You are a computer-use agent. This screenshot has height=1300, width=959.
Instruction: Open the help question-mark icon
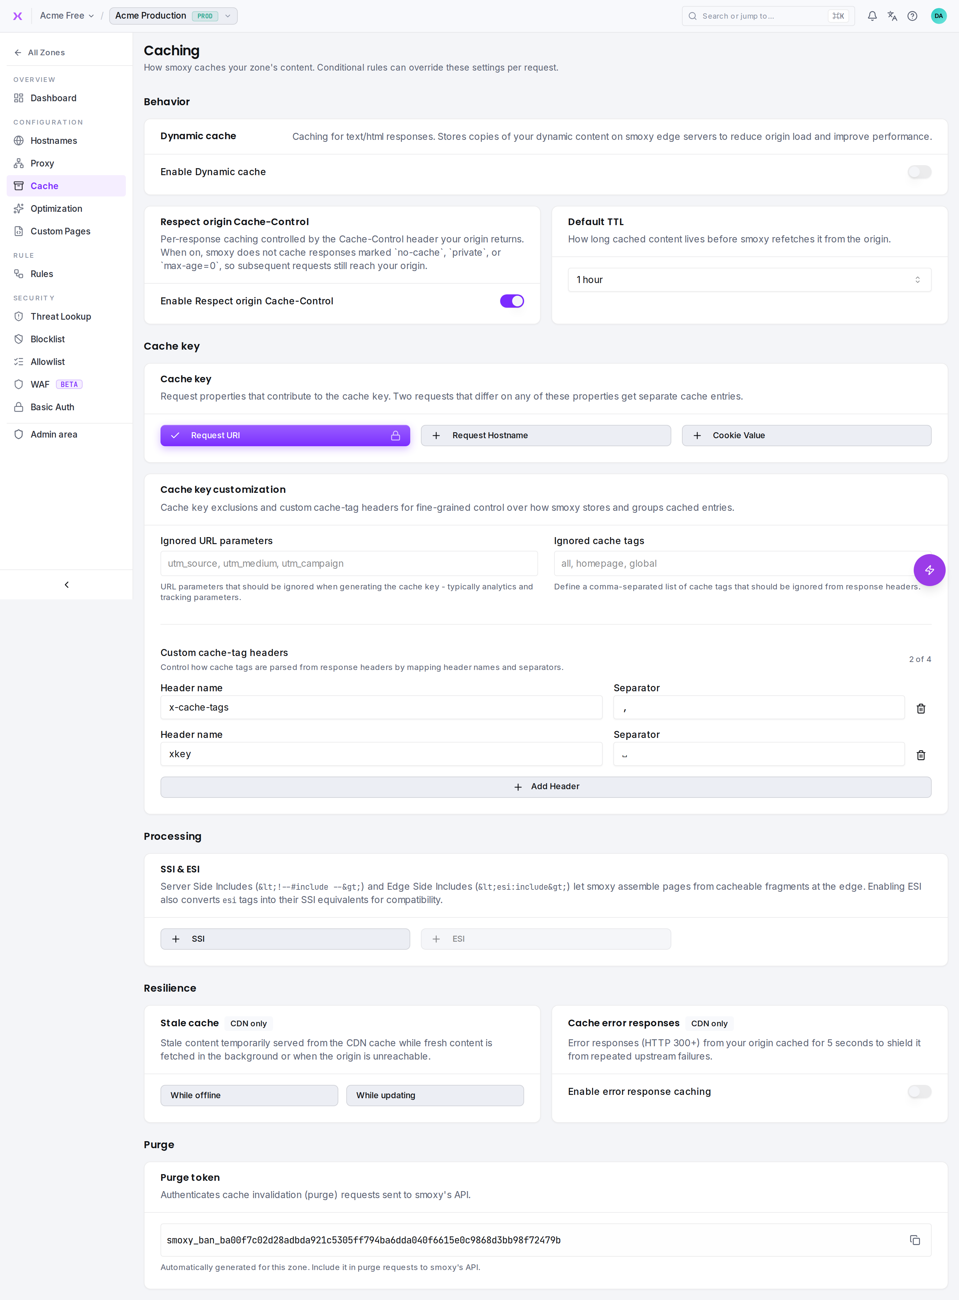[x=912, y=16]
